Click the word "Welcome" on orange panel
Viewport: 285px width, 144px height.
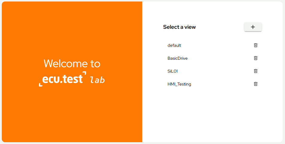coord(62,64)
